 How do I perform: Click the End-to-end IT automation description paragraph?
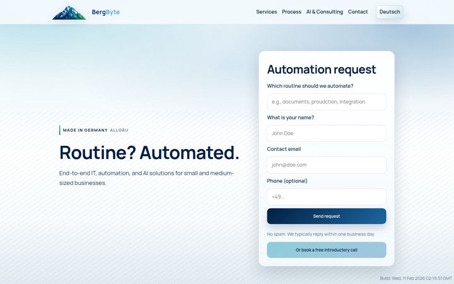146,178
